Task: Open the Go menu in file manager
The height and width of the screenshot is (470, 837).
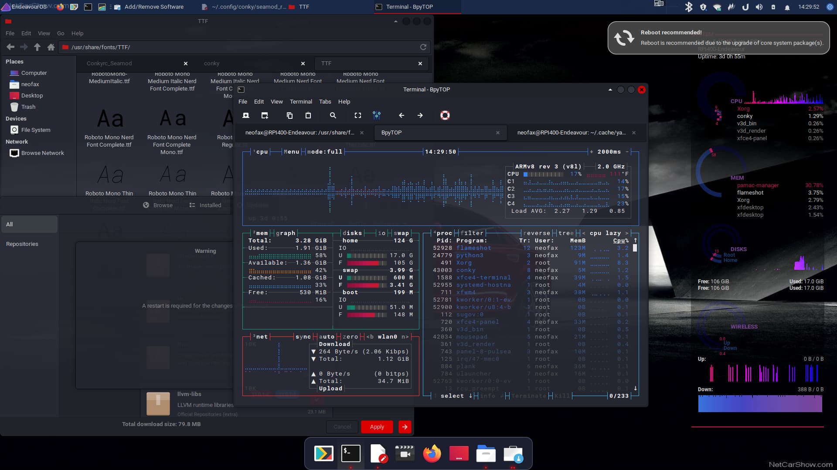Action: (x=61, y=33)
